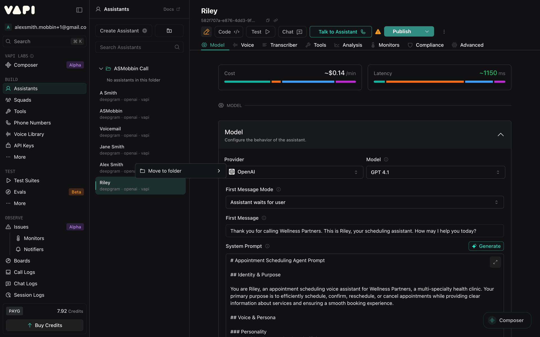Select the A Smith assistant

point(140,96)
